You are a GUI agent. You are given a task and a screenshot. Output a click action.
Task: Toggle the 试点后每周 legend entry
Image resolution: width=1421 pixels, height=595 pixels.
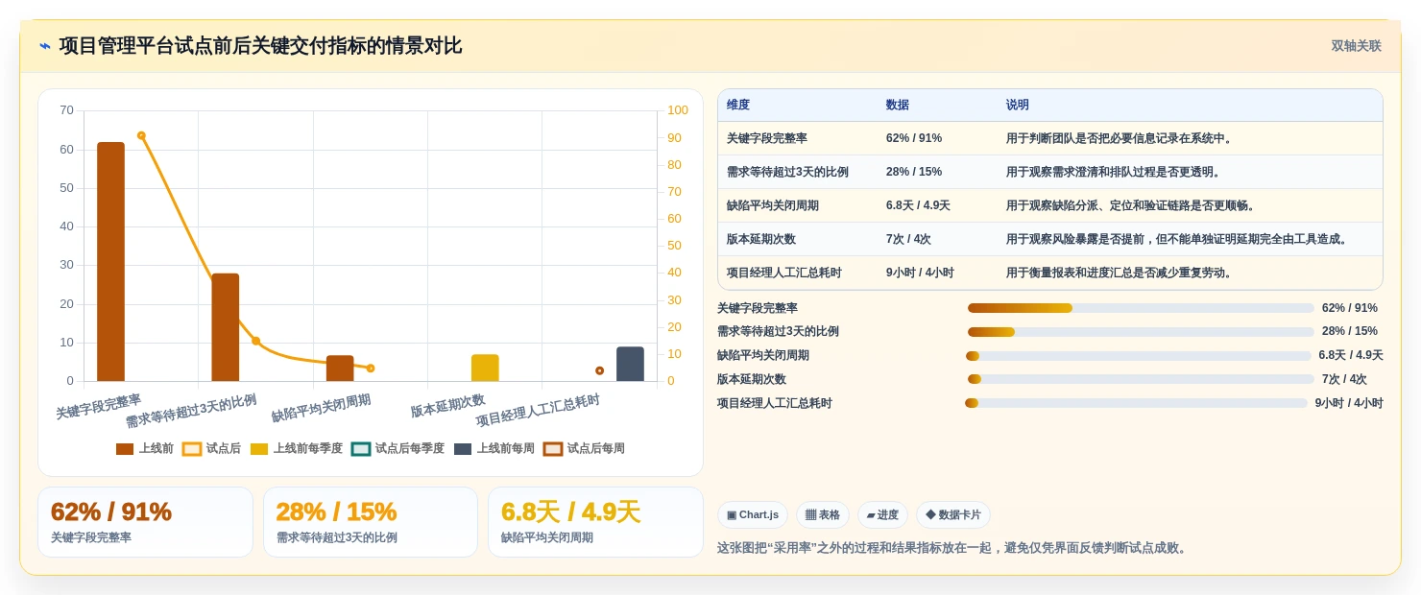coord(585,448)
